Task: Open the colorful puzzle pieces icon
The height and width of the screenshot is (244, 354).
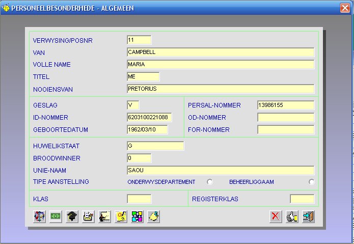Action: point(138,216)
